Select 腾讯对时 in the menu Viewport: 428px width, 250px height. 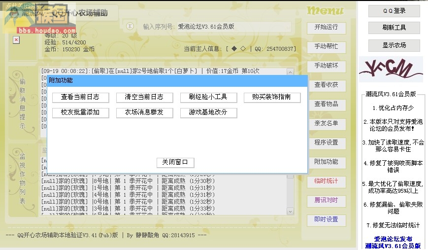click(326, 201)
